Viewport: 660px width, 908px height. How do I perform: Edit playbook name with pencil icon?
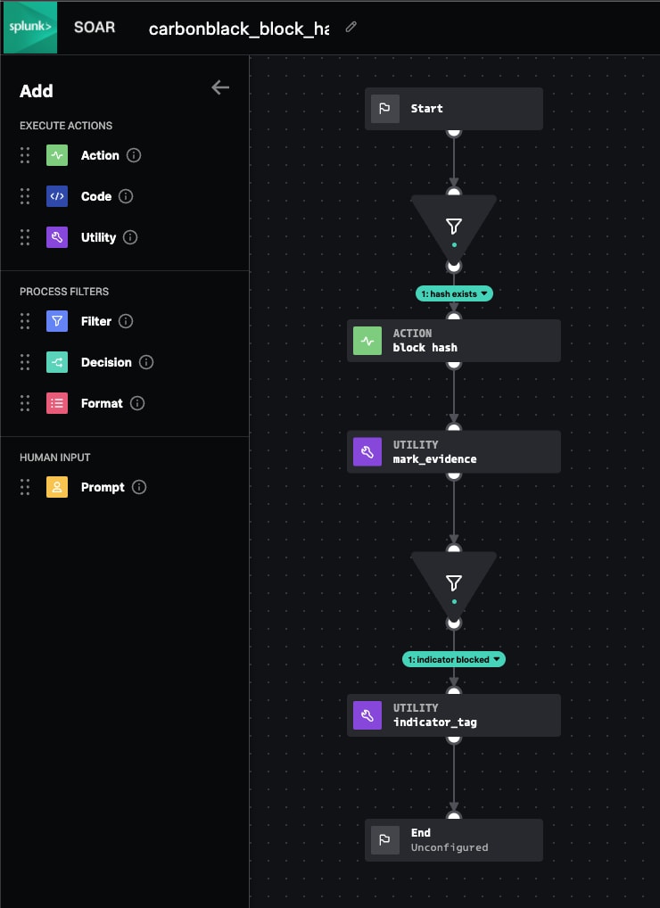(x=351, y=28)
